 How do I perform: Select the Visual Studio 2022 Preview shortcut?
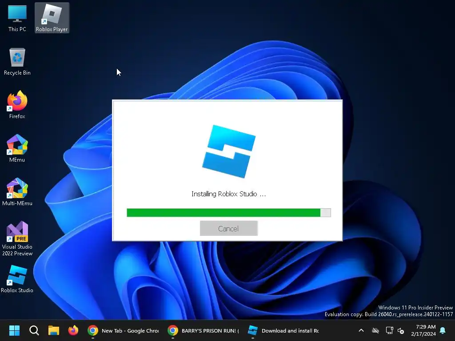[17, 238]
